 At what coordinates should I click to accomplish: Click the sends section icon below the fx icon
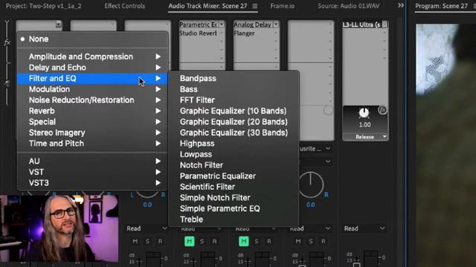[x=7, y=83]
